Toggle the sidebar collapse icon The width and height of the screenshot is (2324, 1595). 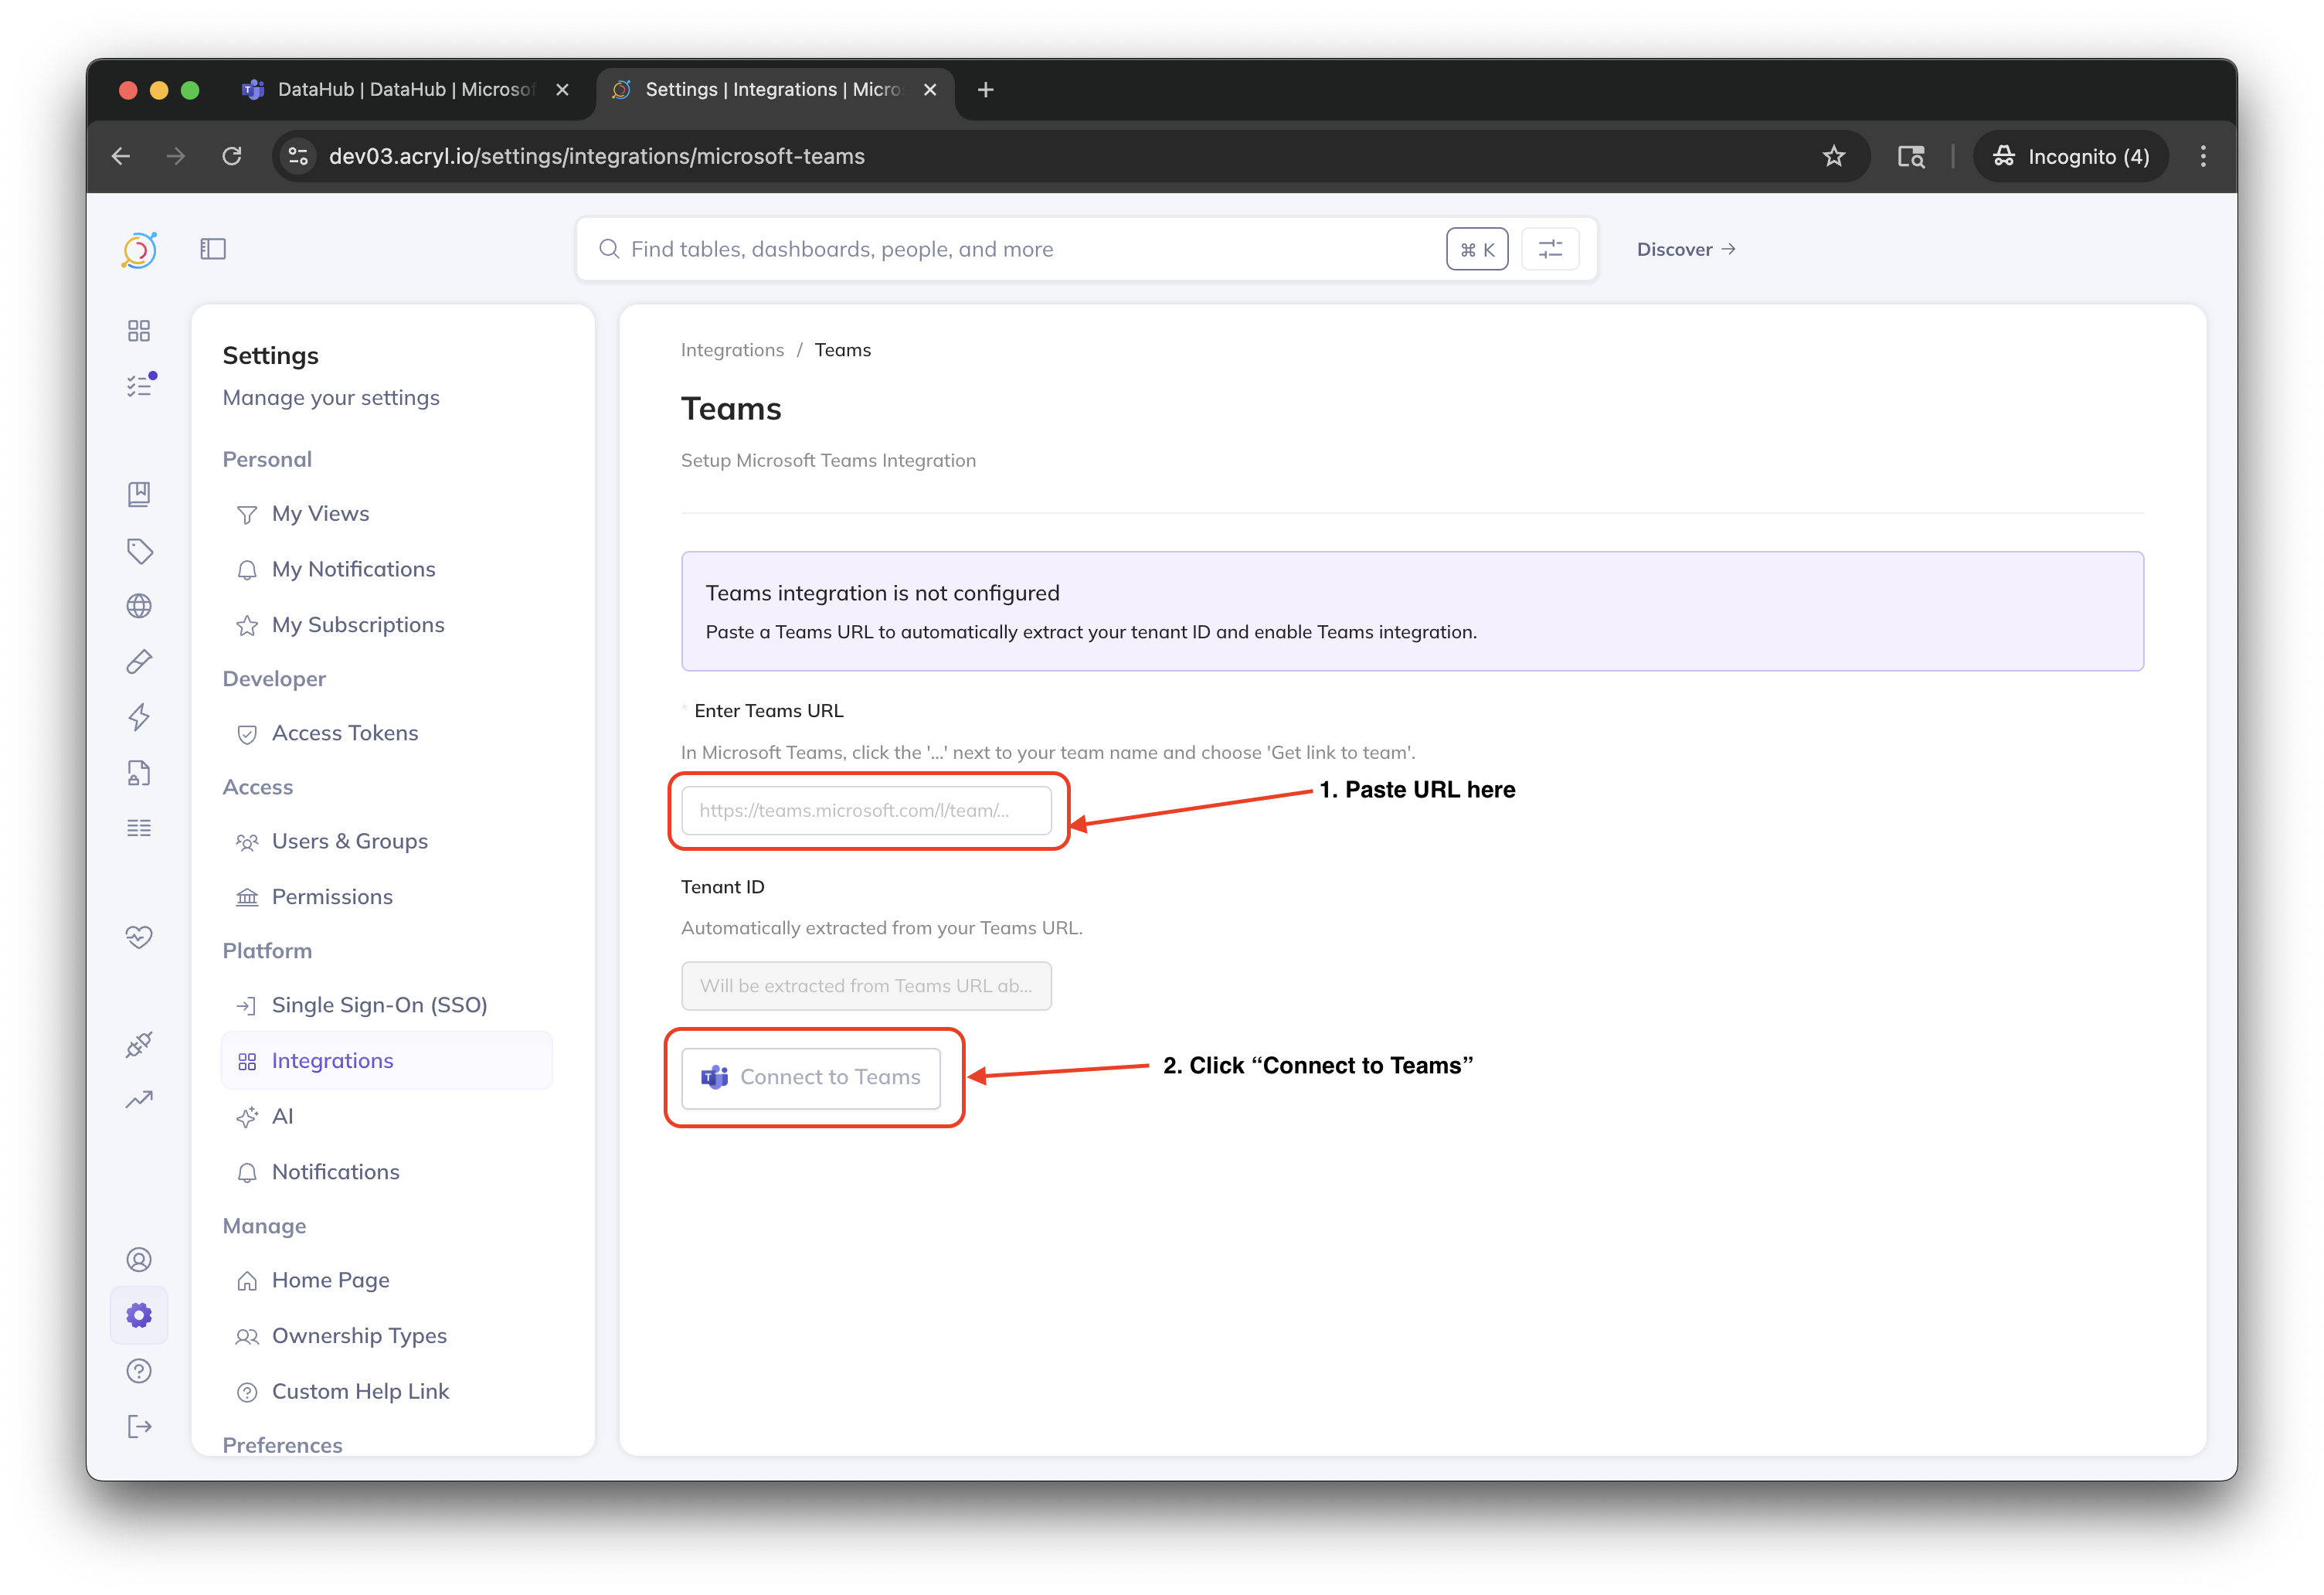tap(213, 249)
